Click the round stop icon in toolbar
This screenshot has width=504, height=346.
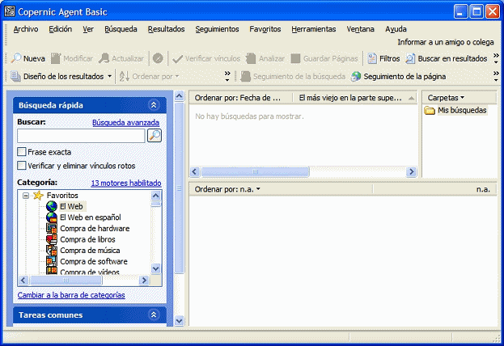pyautogui.click(x=158, y=58)
